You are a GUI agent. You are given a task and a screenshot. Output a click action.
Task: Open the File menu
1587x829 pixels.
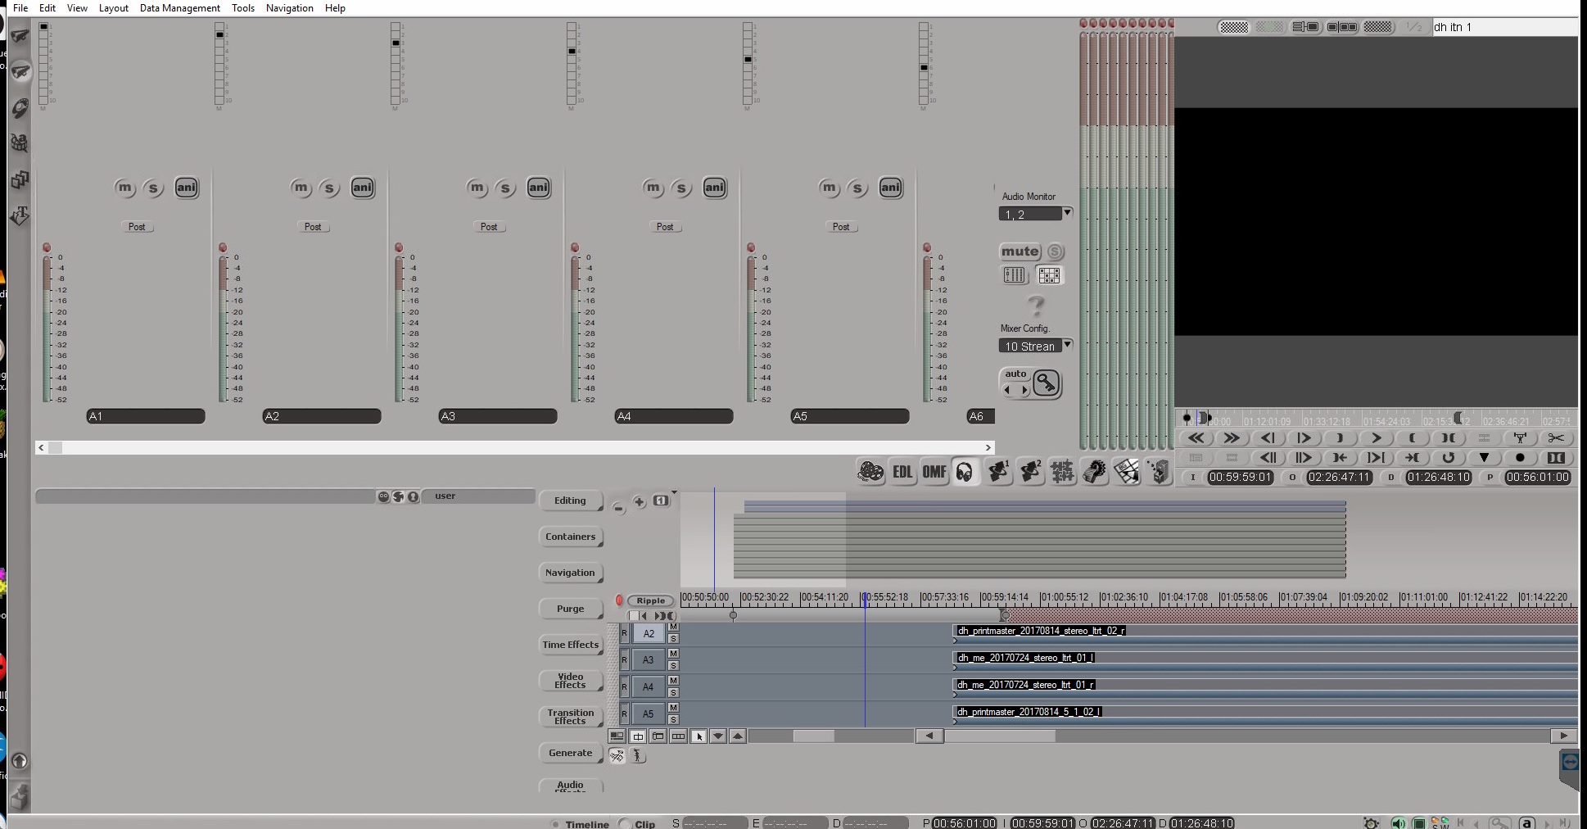(20, 7)
